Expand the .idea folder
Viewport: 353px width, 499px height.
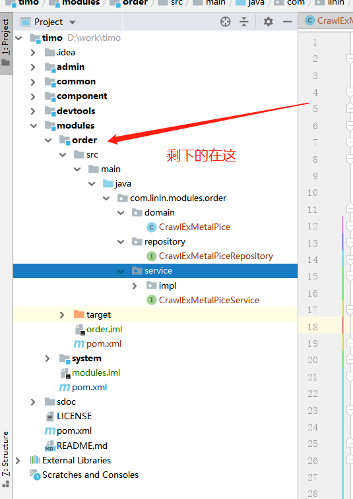(x=33, y=53)
